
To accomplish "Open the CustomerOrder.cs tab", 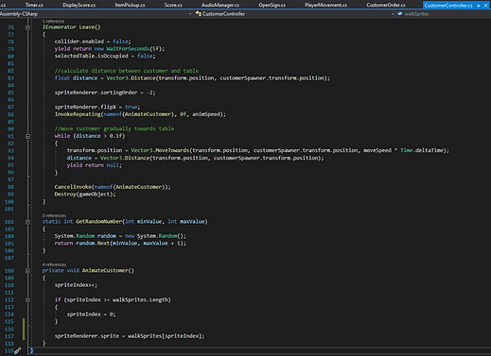I will click(386, 5).
